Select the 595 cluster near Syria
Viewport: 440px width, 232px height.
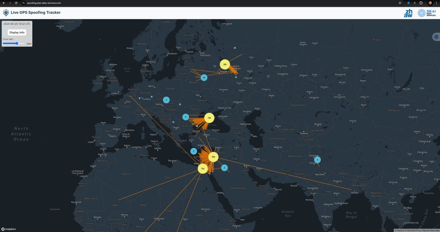[213, 157]
